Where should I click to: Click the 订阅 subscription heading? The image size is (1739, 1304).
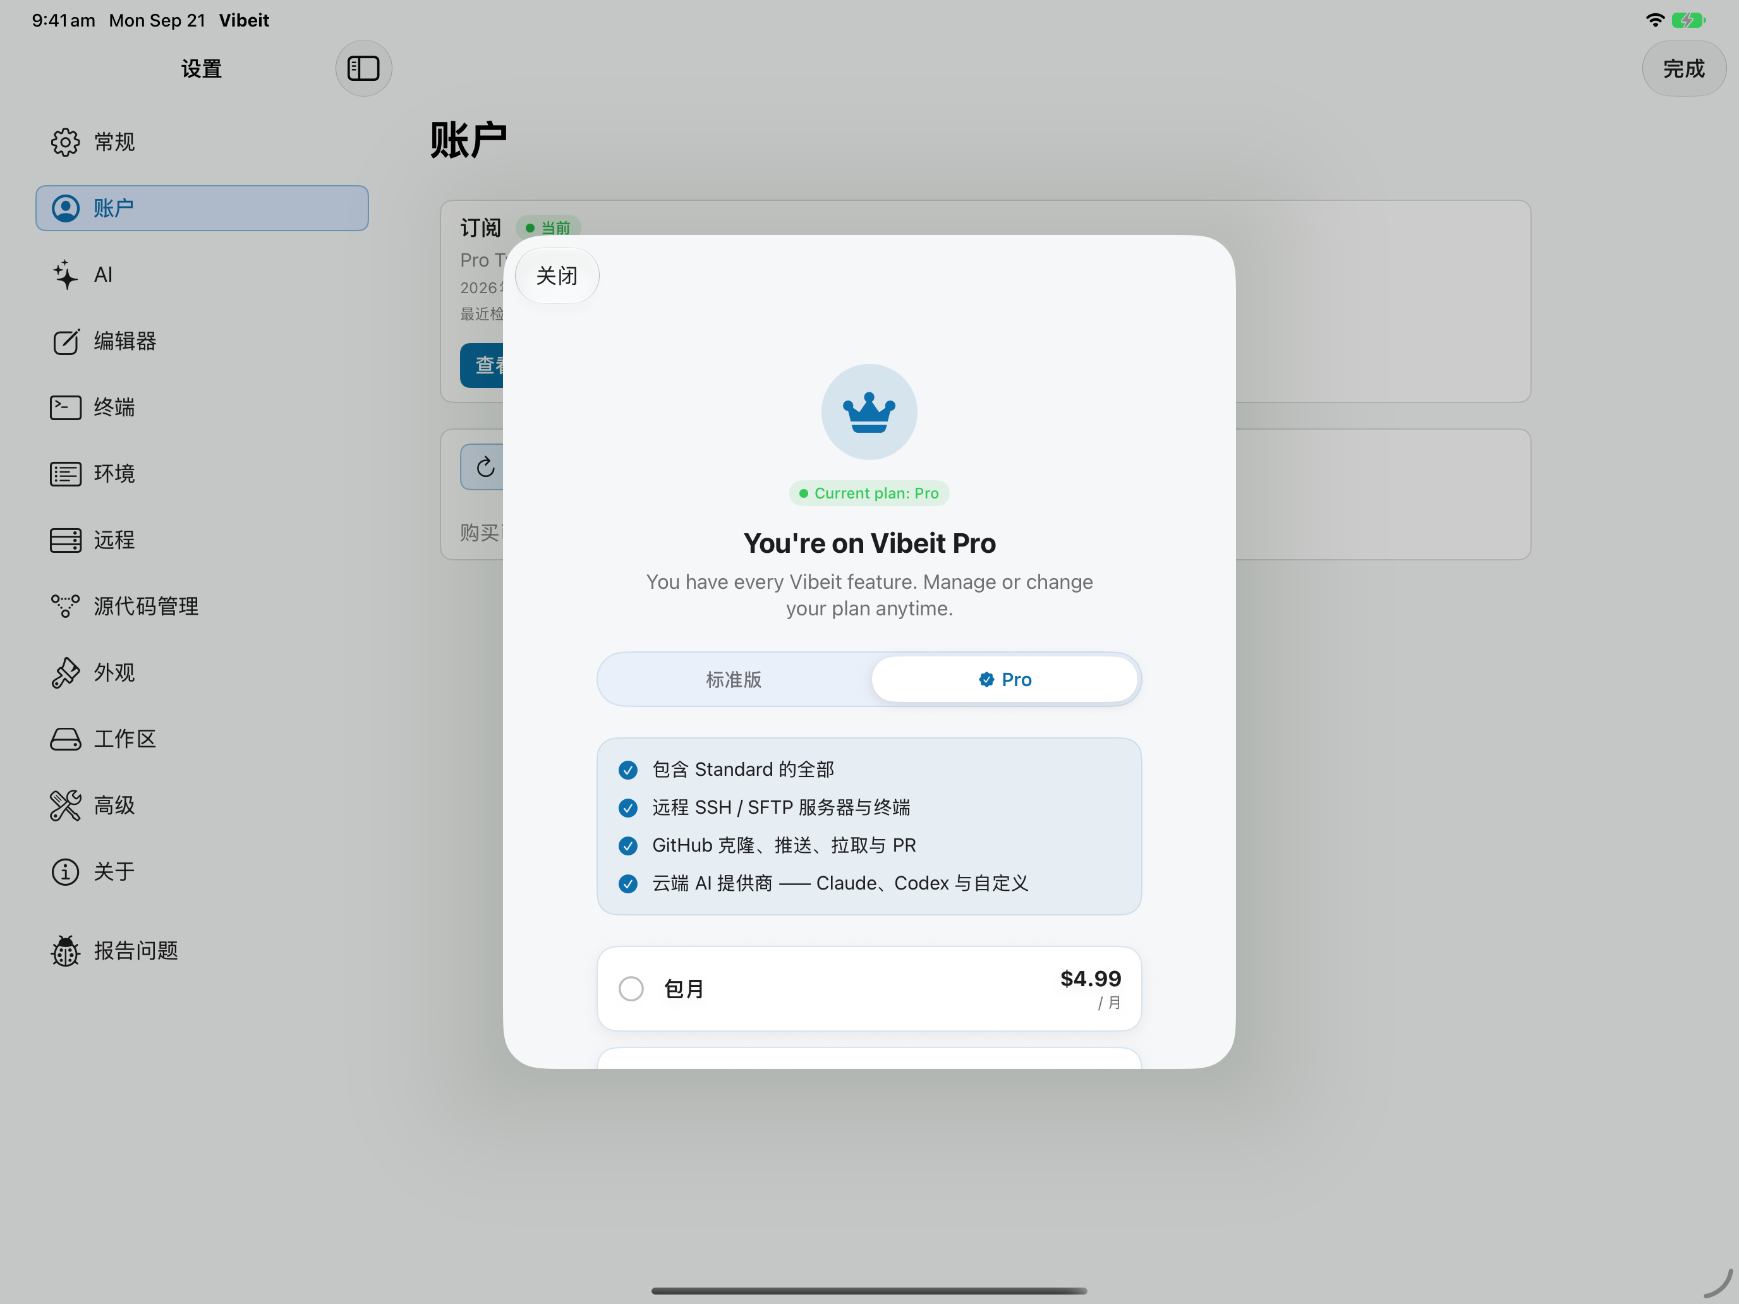coord(480,228)
